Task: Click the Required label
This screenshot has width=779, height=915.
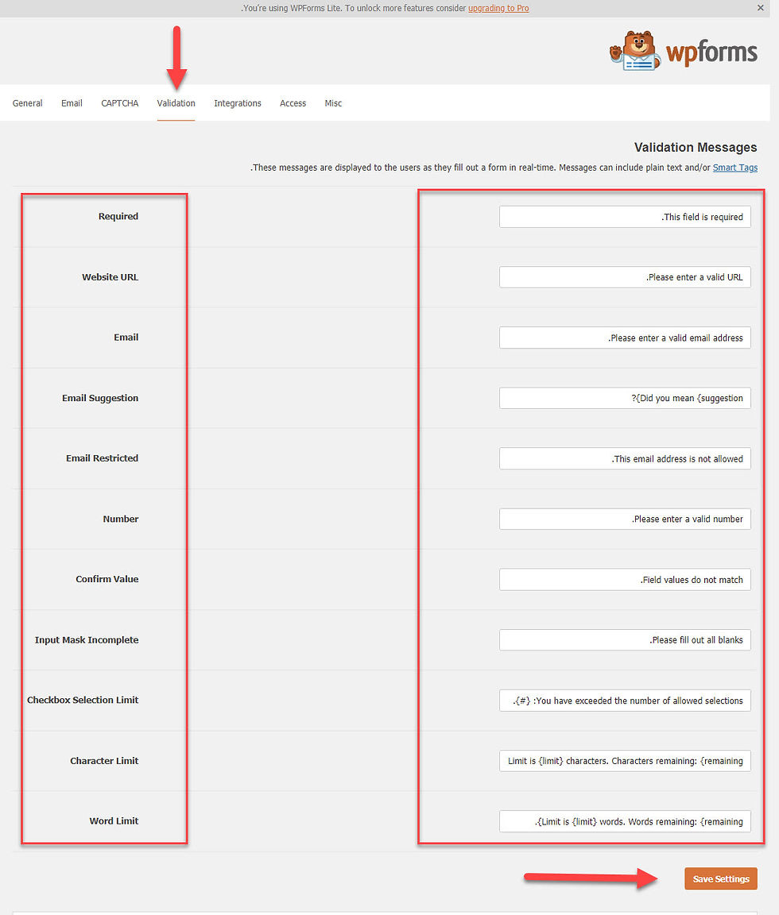Action: point(118,216)
